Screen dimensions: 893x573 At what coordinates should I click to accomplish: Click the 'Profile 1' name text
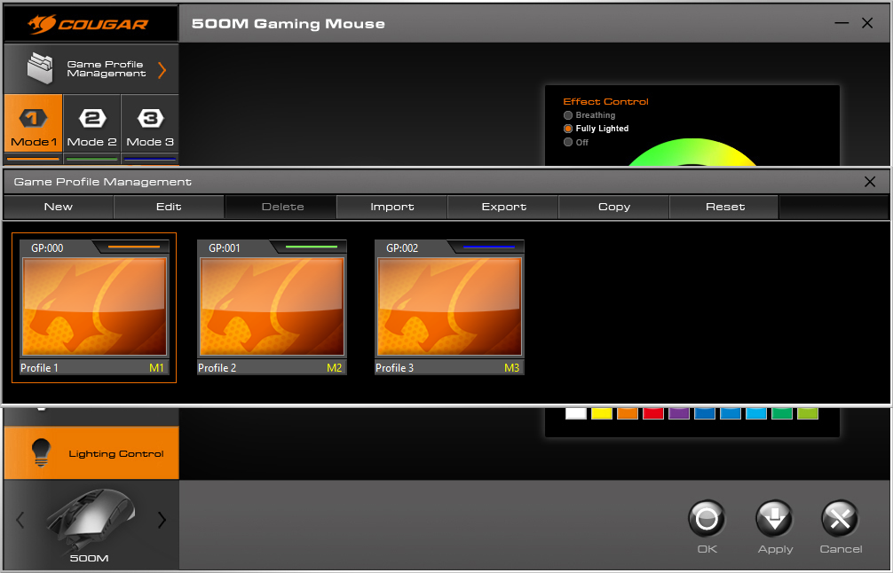[x=39, y=368]
